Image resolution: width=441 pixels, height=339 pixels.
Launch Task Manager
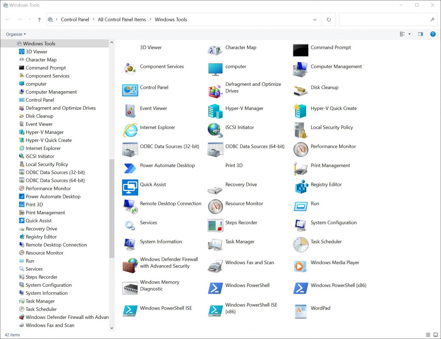coord(240,242)
